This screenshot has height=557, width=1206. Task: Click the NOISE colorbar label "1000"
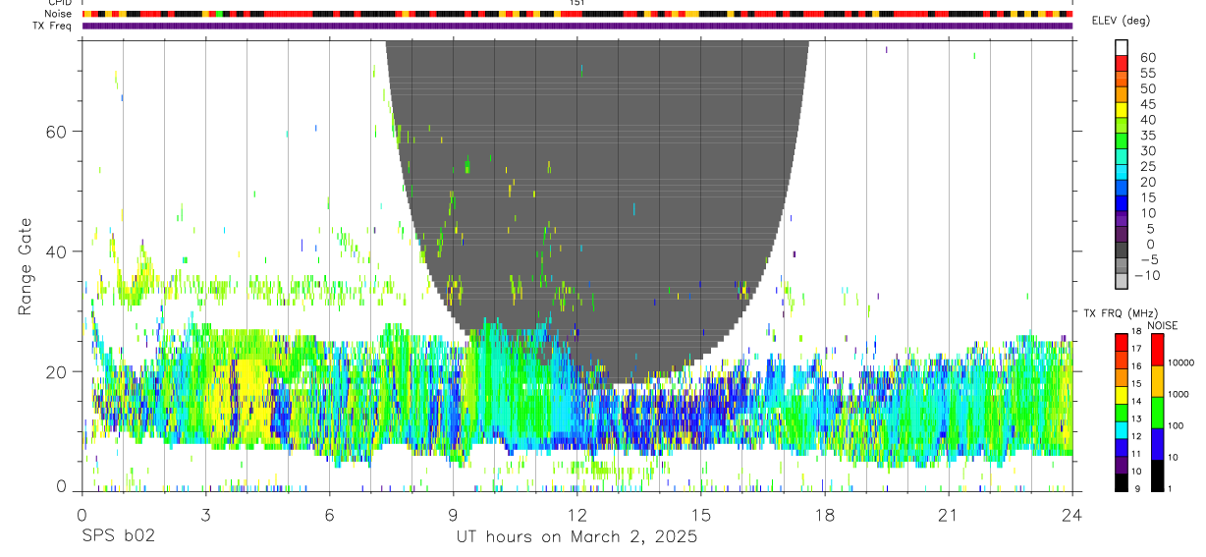[1179, 394]
